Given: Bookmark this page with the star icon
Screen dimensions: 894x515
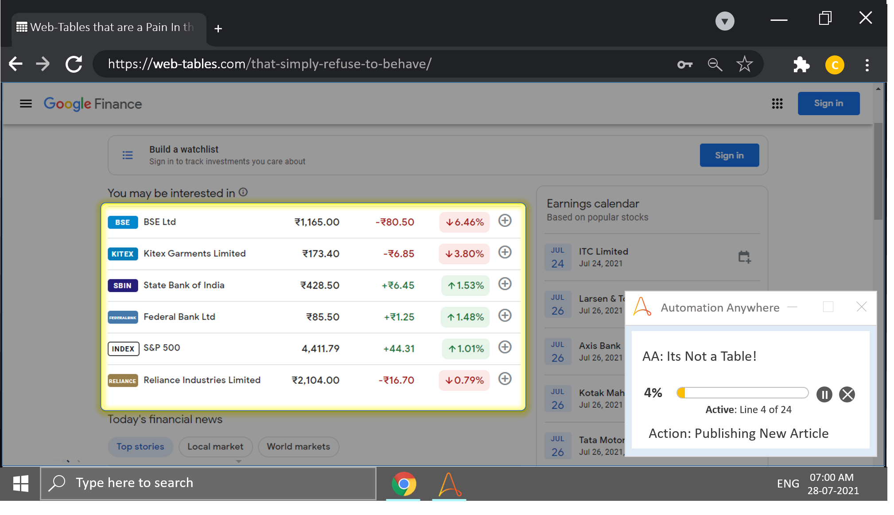Looking at the screenshot, I should [744, 64].
